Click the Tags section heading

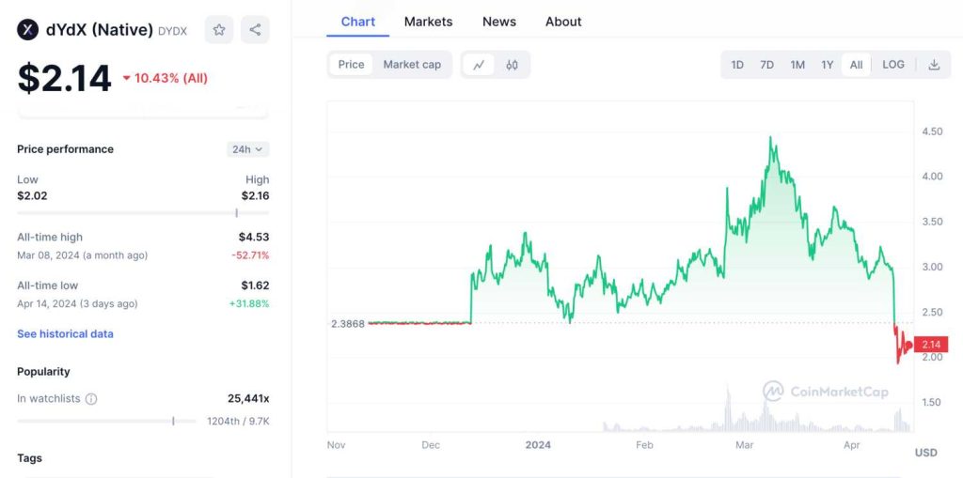pos(29,458)
